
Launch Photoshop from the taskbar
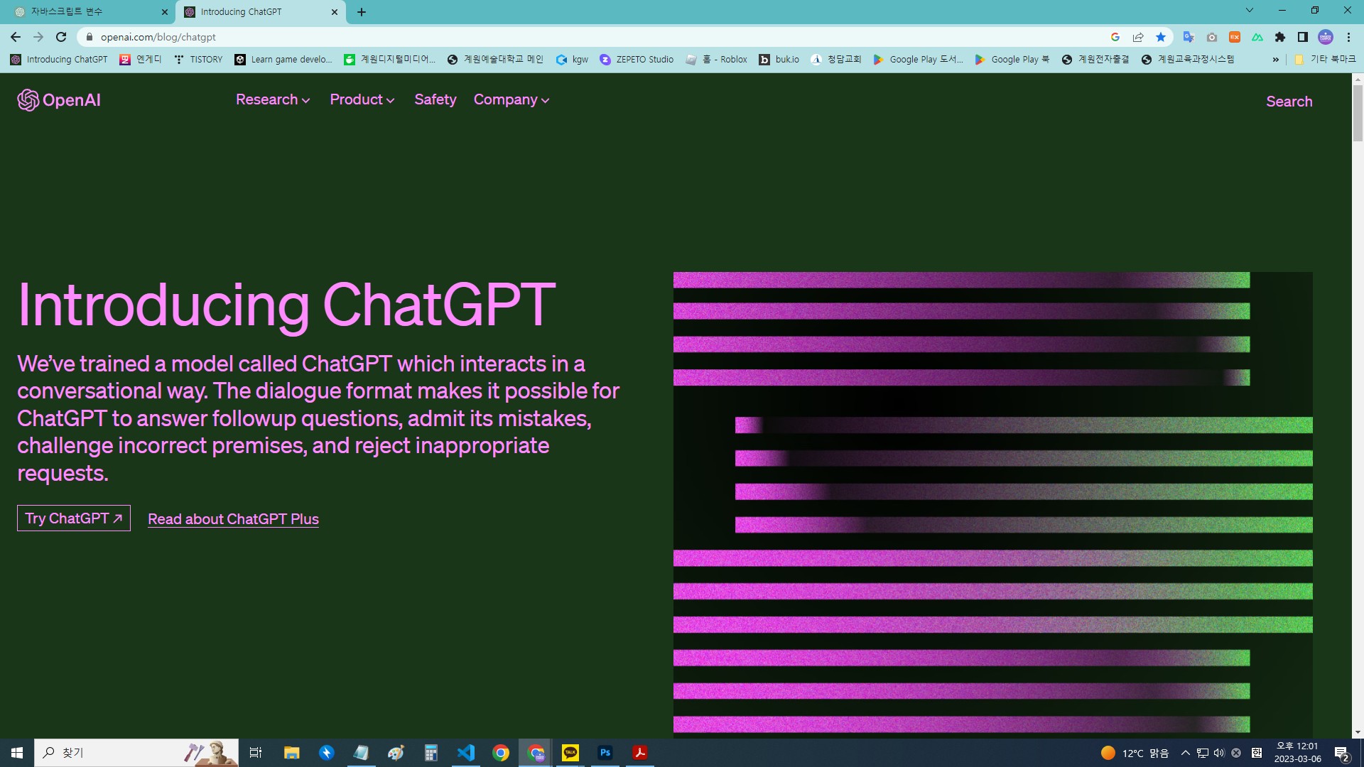pyautogui.click(x=605, y=752)
